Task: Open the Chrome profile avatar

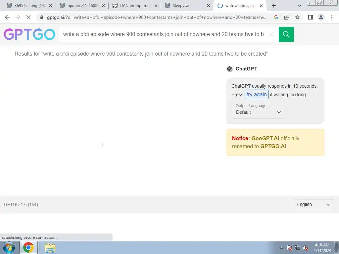Action: point(321,17)
